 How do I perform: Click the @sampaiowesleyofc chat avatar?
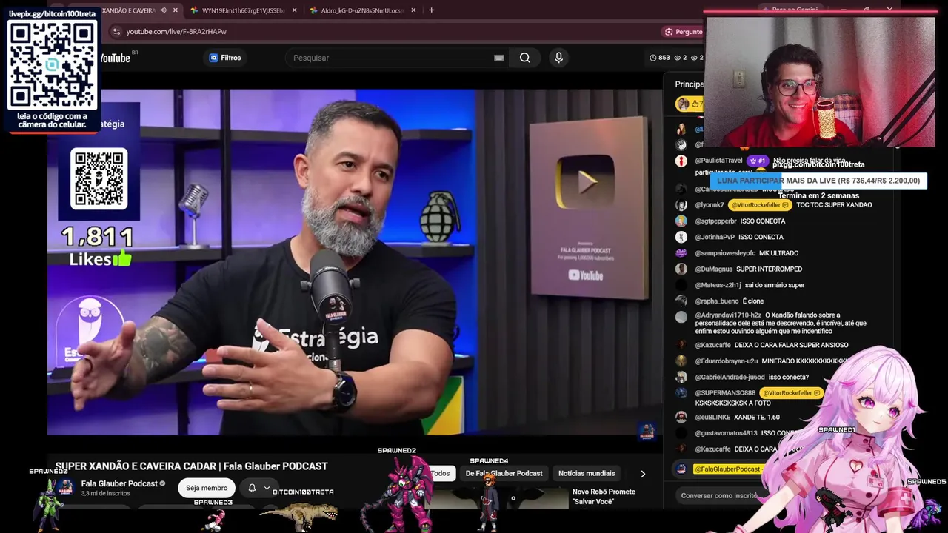point(681,253)
